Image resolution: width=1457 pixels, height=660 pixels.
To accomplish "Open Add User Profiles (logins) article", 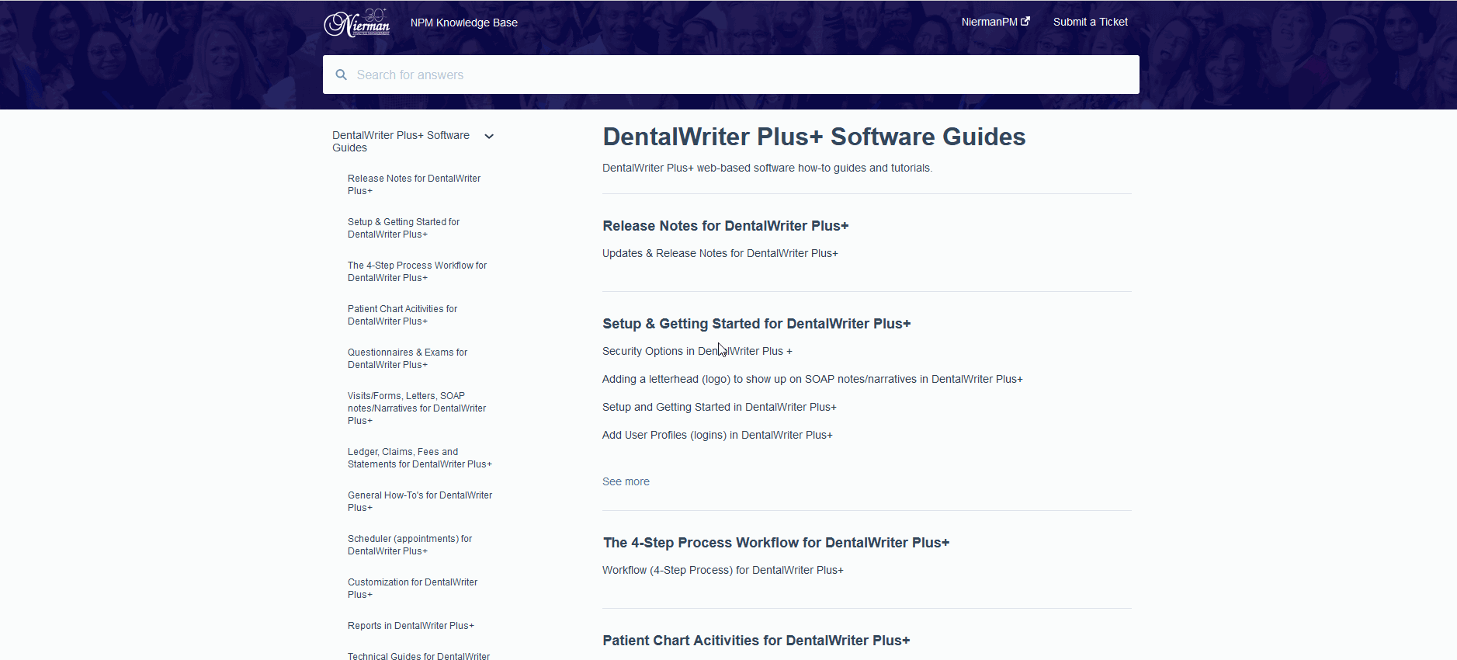I will 717,435.
